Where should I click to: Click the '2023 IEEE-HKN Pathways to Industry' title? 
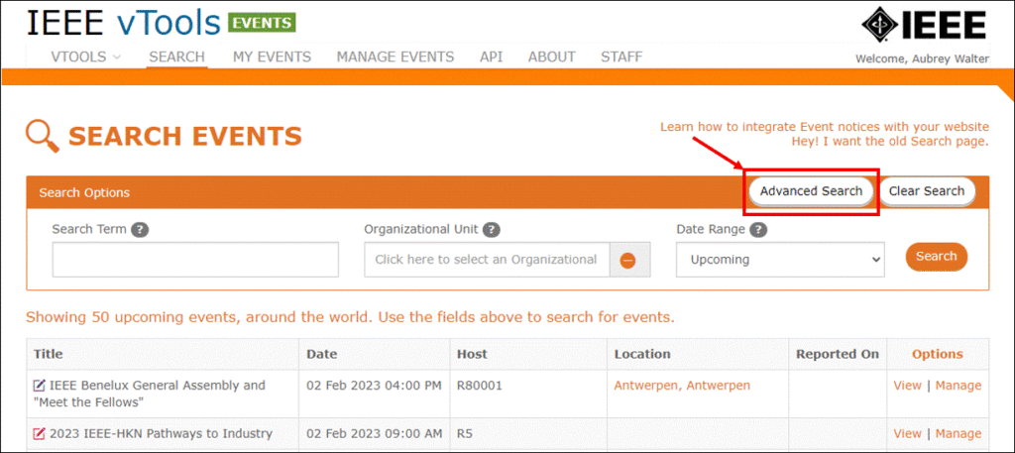click(x=162, y=433)
